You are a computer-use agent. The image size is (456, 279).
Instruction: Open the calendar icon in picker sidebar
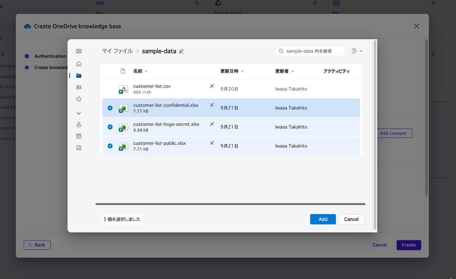point(79,136)
